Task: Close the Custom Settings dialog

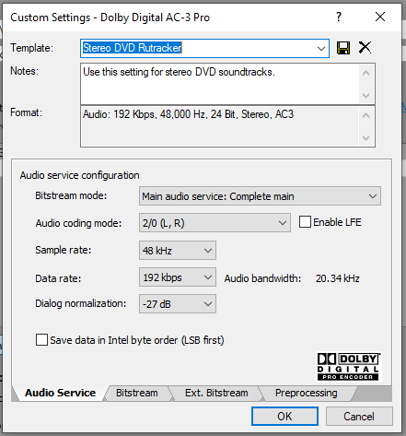Action: [380, 17]
